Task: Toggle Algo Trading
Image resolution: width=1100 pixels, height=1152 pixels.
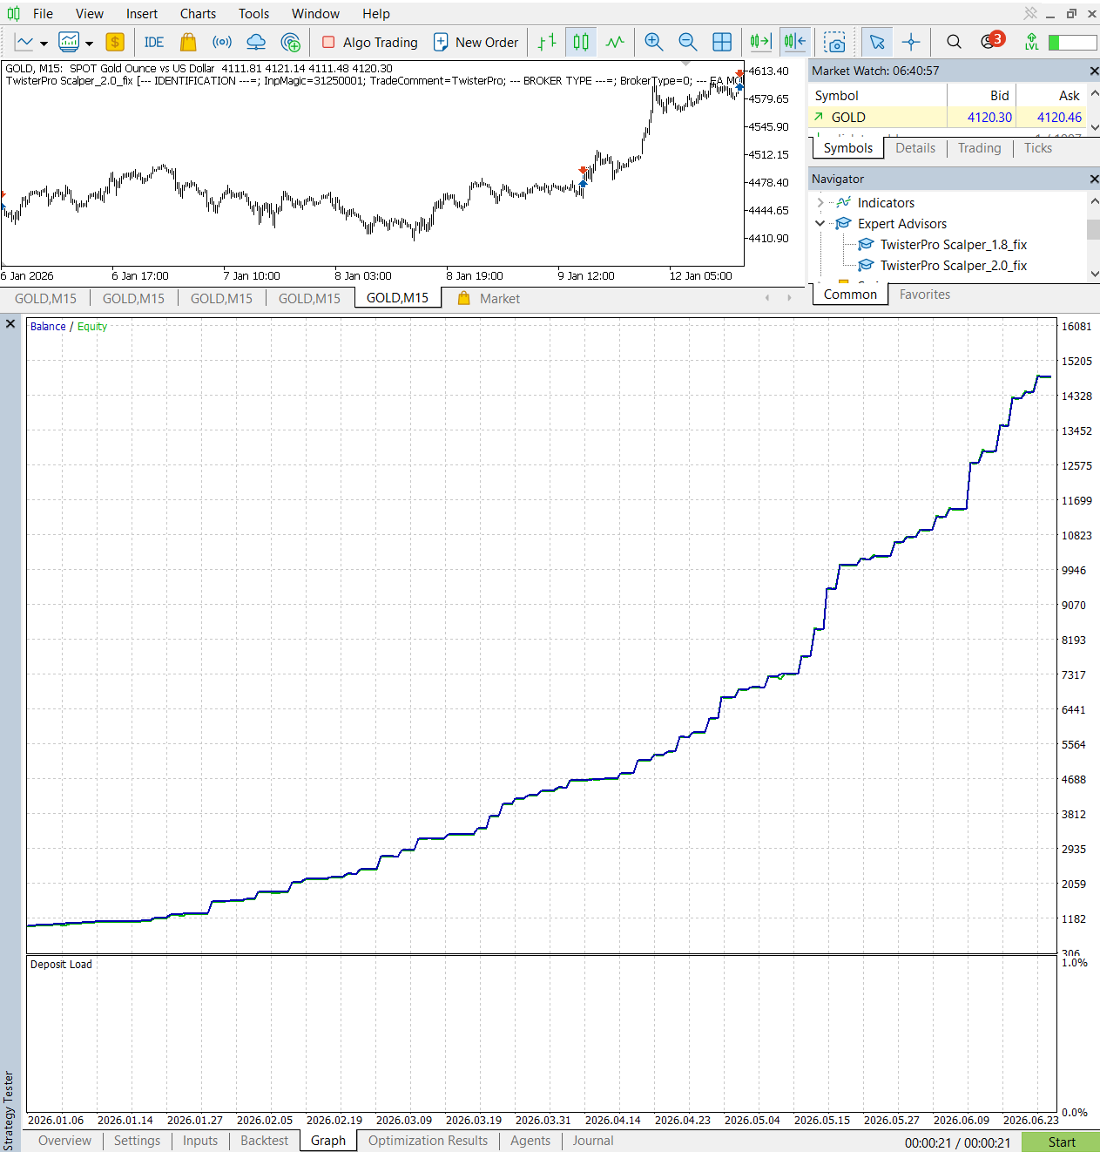Action: click(369, 42)
